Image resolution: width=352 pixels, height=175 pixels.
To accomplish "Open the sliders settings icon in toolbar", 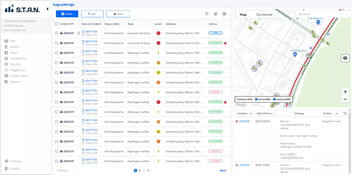I will [216, 14].
